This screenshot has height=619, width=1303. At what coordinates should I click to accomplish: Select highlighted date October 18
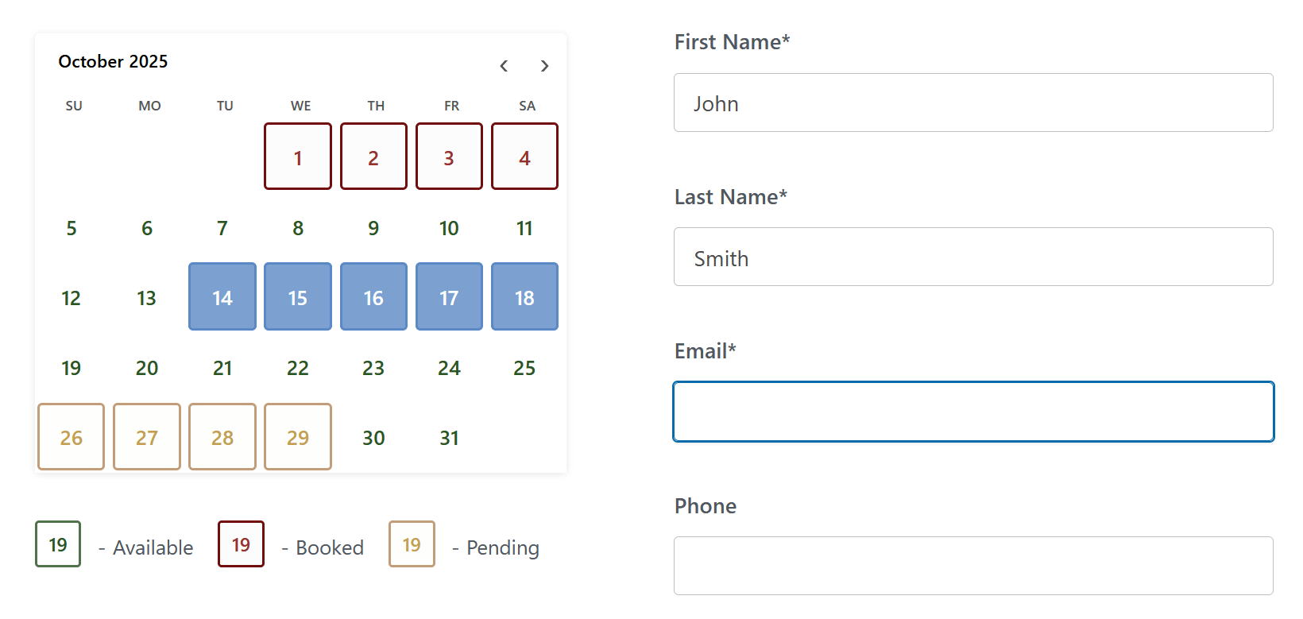tap(524, 296)
